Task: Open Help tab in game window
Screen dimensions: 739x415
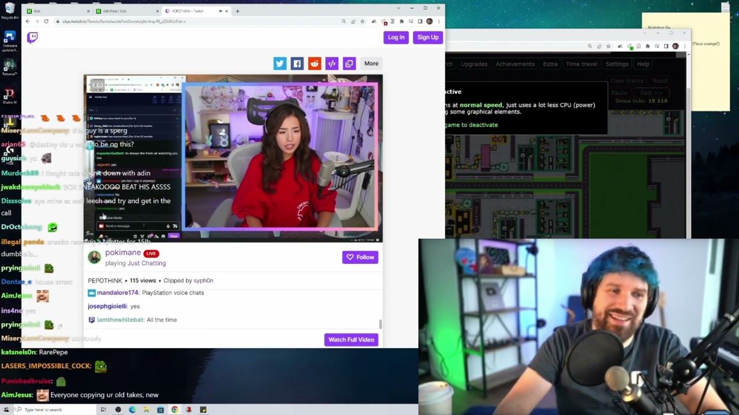Action: coord(643,64)
